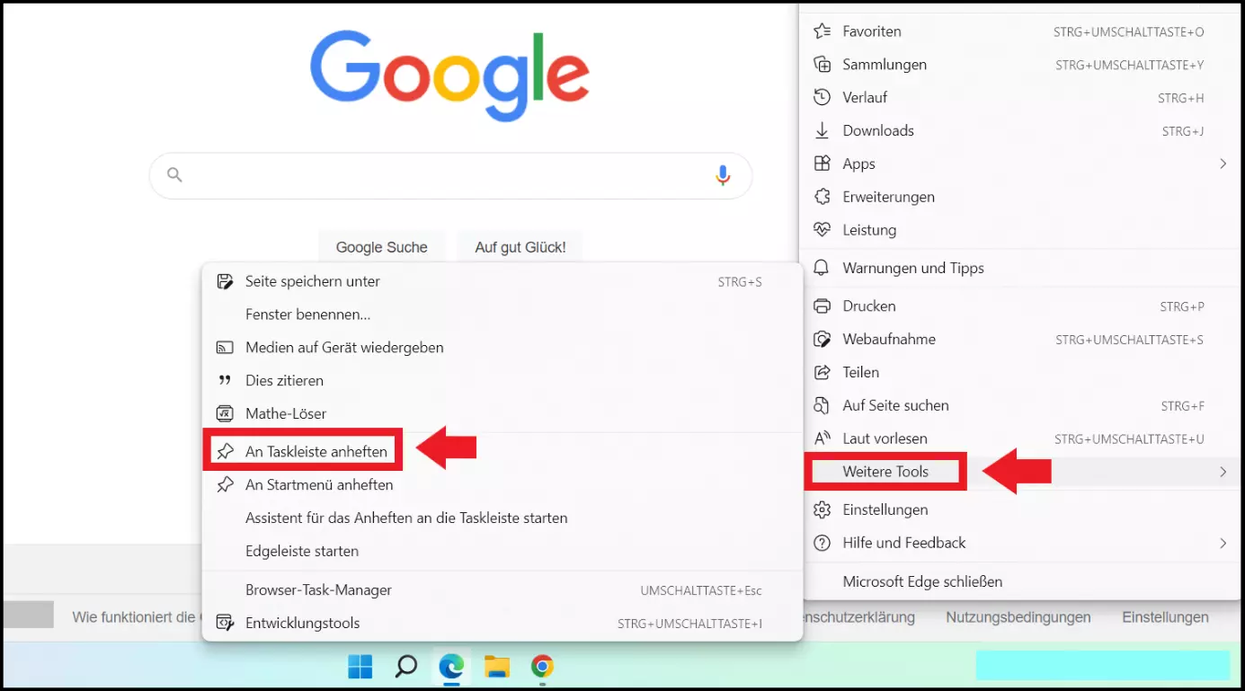
Task: Click the microphone voice search icon
Action: (723, 175)
